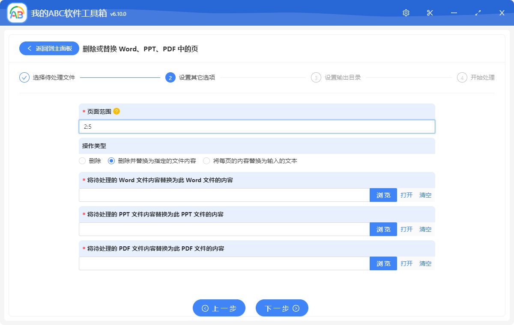Browse for the replacement Word file
Image resolution: width=514 pixels, height=325 pixels.
click(383, 195)
